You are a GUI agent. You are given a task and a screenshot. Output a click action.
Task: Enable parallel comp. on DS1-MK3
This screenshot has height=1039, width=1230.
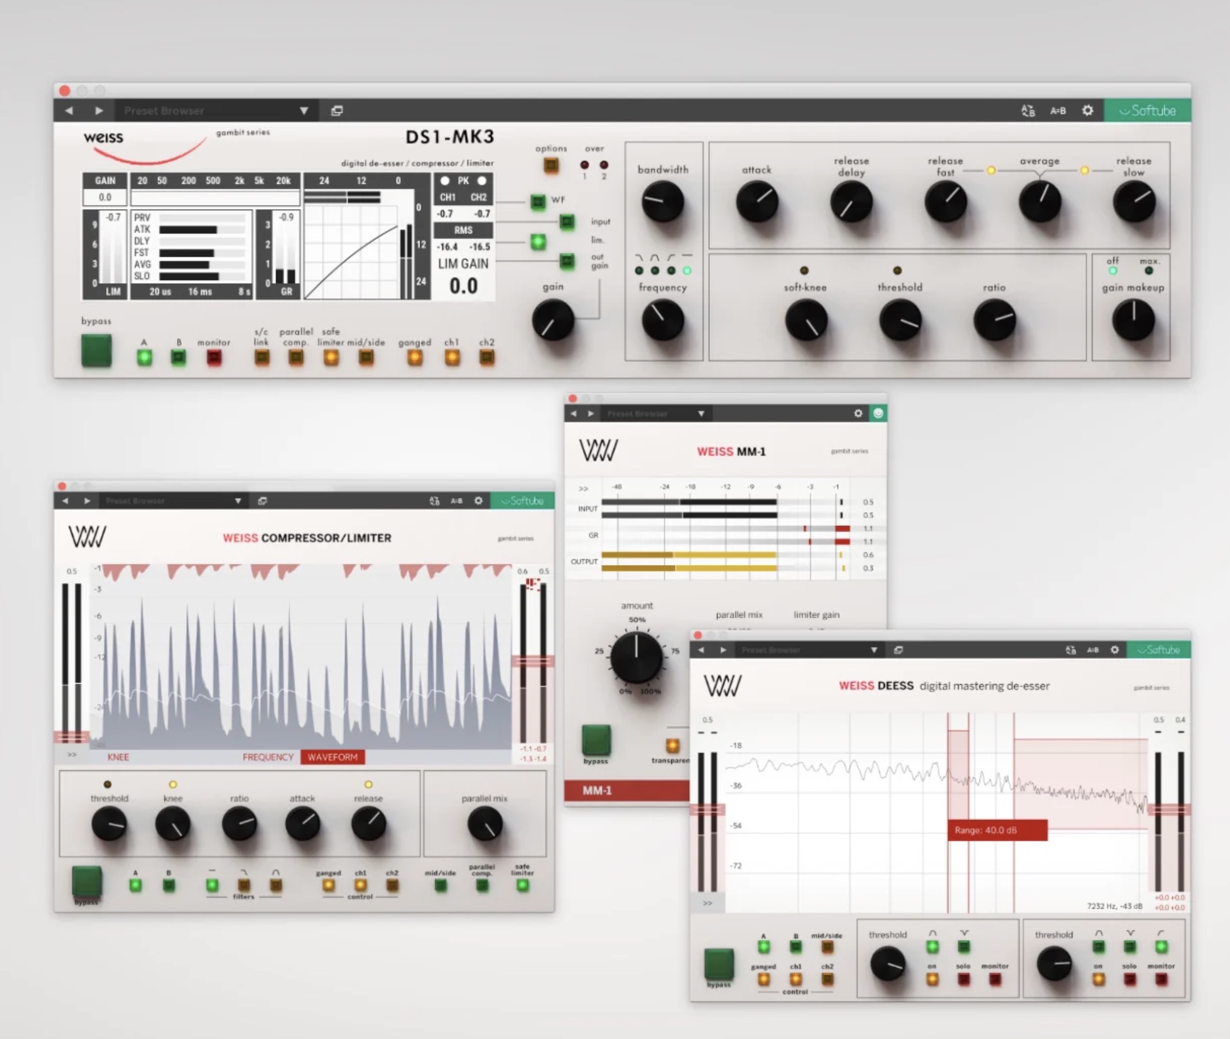296,358
